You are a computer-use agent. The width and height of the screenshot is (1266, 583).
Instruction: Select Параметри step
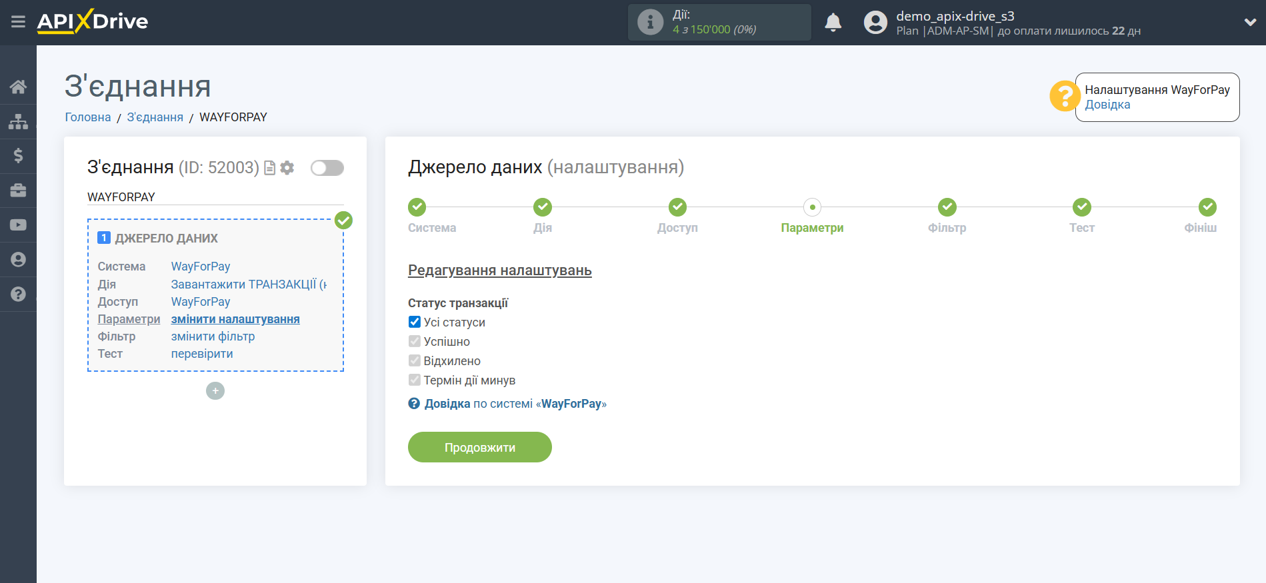(812, 207)
